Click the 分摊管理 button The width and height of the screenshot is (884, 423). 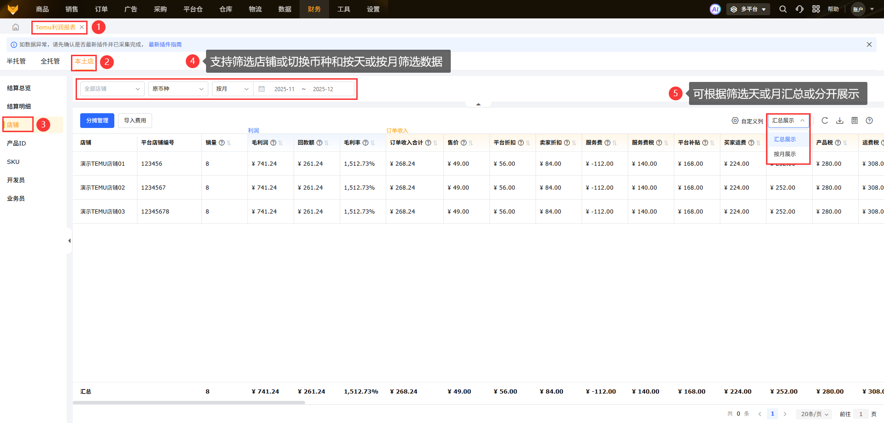pyautogui.click(x=97, y=121)
